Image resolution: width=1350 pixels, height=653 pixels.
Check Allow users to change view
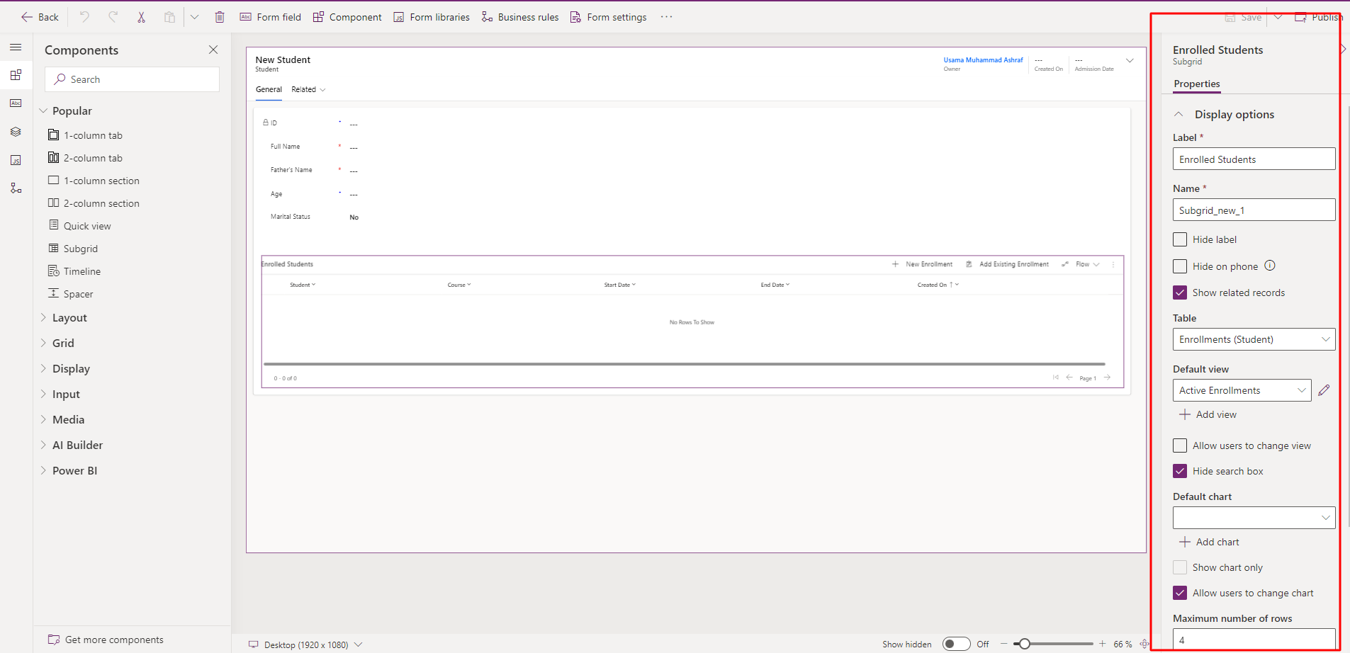point(1180,445)
